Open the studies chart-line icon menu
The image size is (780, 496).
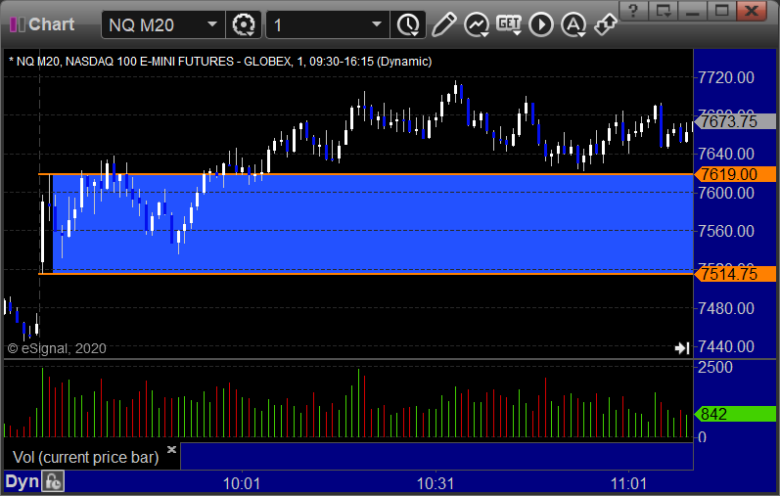tap(477, 24)
